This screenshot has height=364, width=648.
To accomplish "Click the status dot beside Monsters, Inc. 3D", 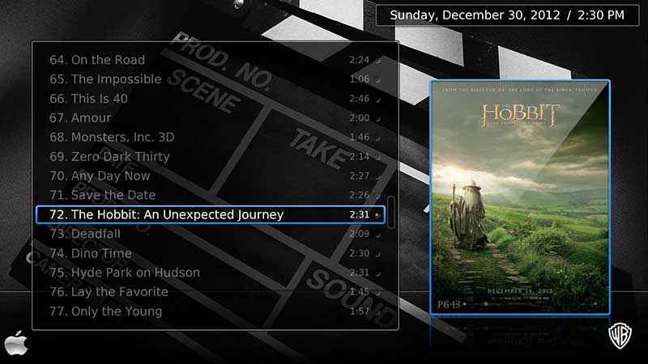I will (x=377, y=138).
